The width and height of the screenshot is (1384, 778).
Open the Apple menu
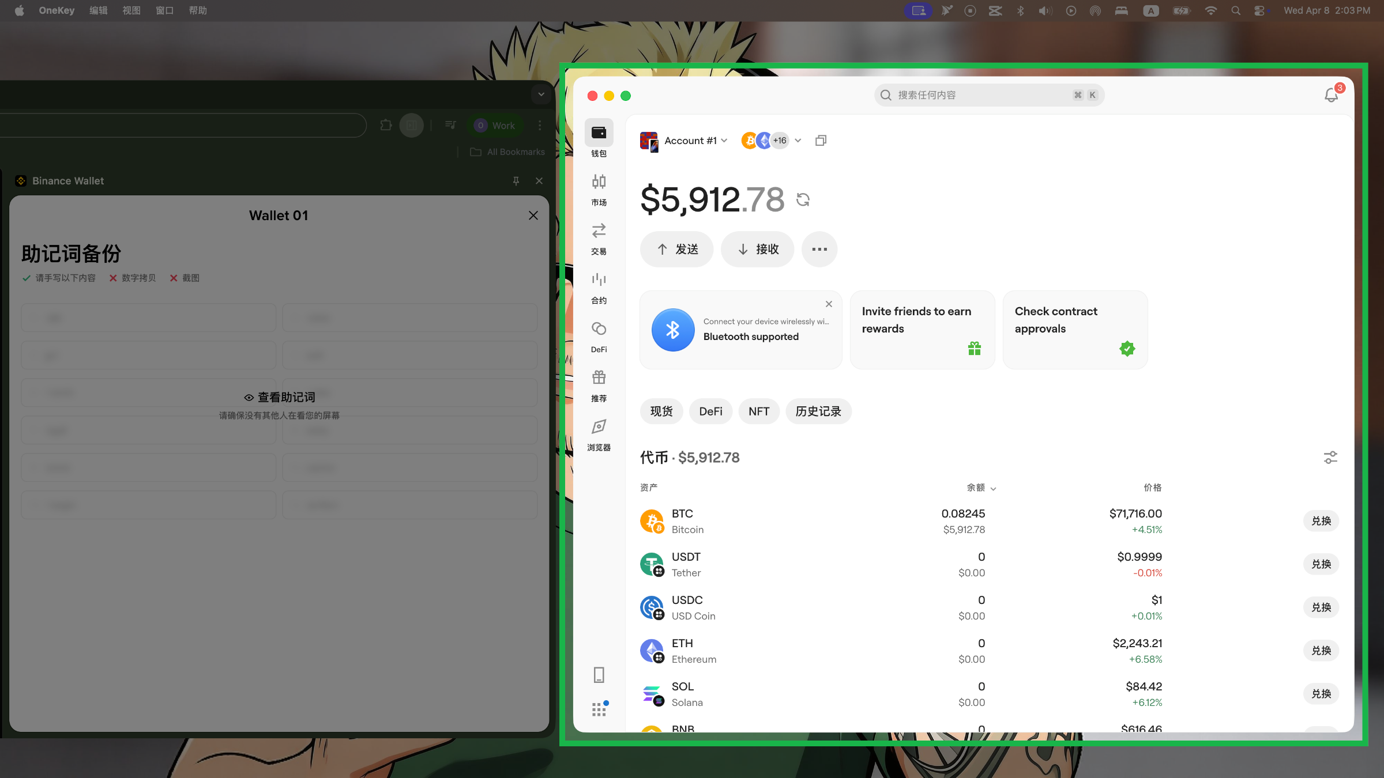(x=19, y=10)
